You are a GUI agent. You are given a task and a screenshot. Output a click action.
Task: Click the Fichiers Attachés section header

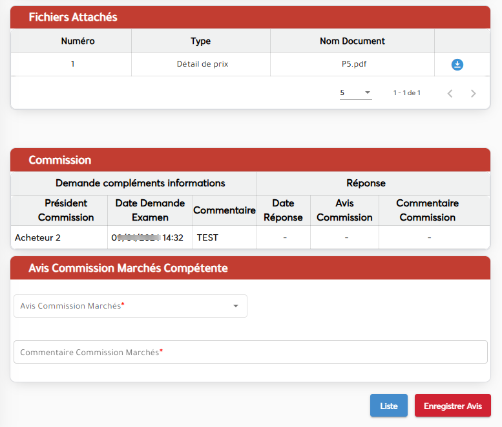click(73, 17)
